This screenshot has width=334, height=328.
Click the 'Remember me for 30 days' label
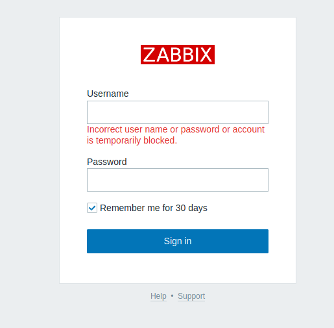(x=154, y=208)
